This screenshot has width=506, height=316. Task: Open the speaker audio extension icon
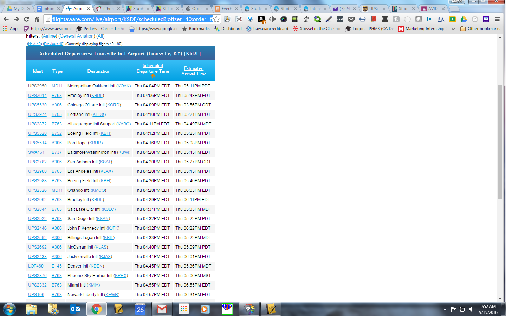[272, 19]
